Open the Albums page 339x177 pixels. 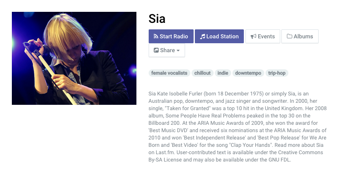300,36
